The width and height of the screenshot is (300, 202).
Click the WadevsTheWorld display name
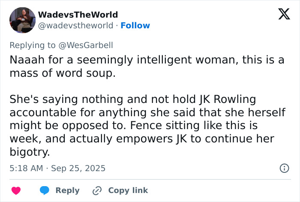[x=78, y=15]
